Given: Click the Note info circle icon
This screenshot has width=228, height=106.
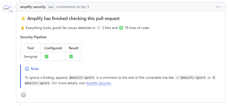Looking at the screenshot, I should (27, 69).
